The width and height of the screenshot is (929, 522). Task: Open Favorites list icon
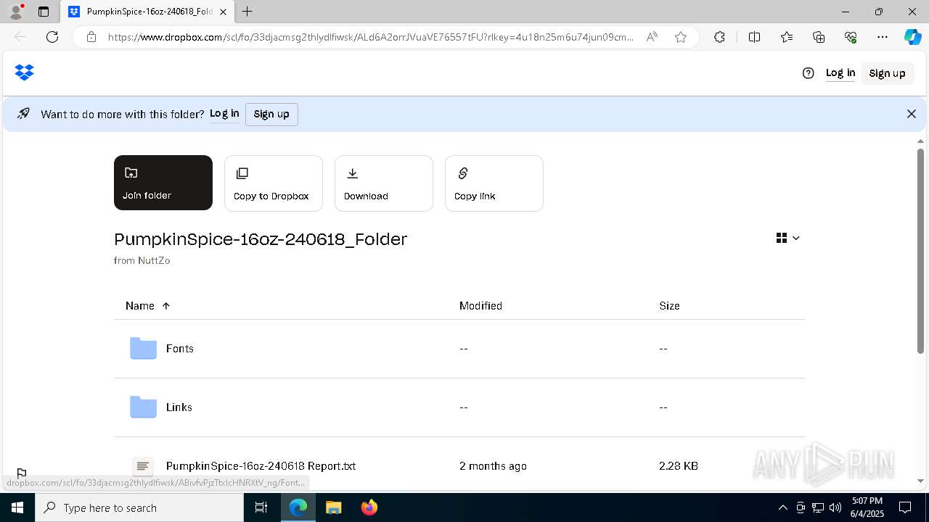click(787, 37)
